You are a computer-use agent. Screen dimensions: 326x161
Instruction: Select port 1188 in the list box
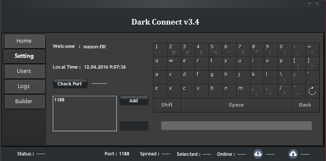point(60,100)
